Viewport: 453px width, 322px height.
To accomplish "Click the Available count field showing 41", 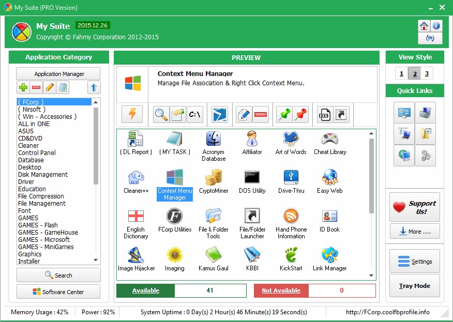I will 210,290.
